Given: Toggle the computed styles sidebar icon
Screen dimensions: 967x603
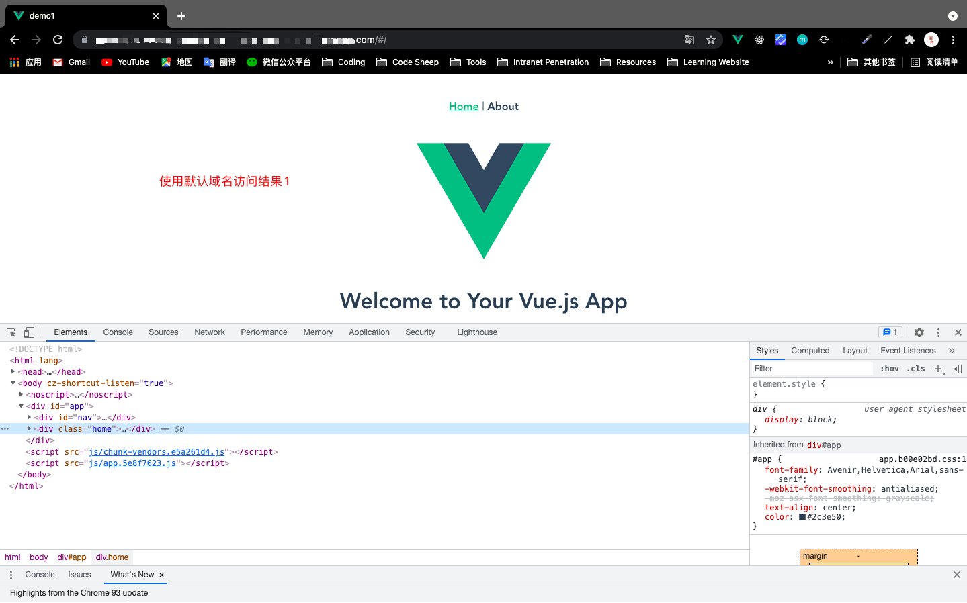Looking at the screenshot, I should pyautogui.click(x=957, y=369).
